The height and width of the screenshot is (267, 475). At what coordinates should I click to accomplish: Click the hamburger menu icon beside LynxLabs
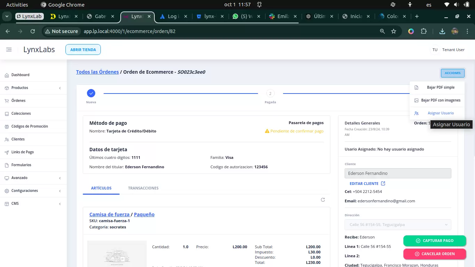[x=9, y=50]
